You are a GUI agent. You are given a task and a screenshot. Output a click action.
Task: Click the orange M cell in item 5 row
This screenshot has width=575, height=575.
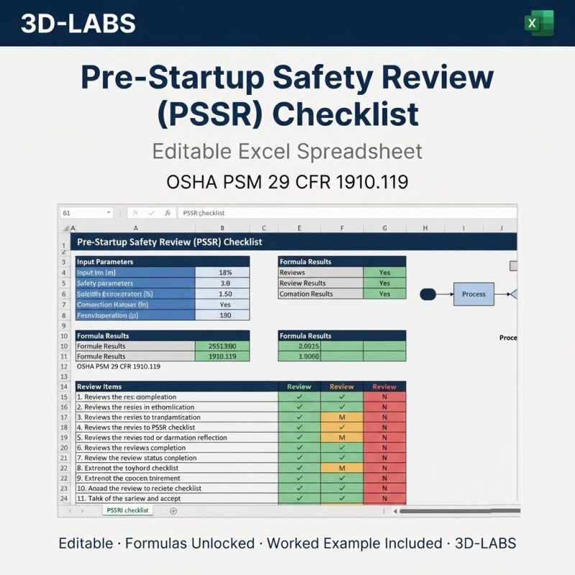coord(342,438)
